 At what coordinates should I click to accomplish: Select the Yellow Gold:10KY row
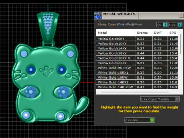[x=137, y=44]
